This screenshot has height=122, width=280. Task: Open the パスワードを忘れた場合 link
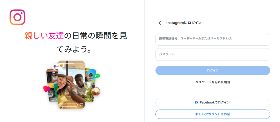(212, 82)
